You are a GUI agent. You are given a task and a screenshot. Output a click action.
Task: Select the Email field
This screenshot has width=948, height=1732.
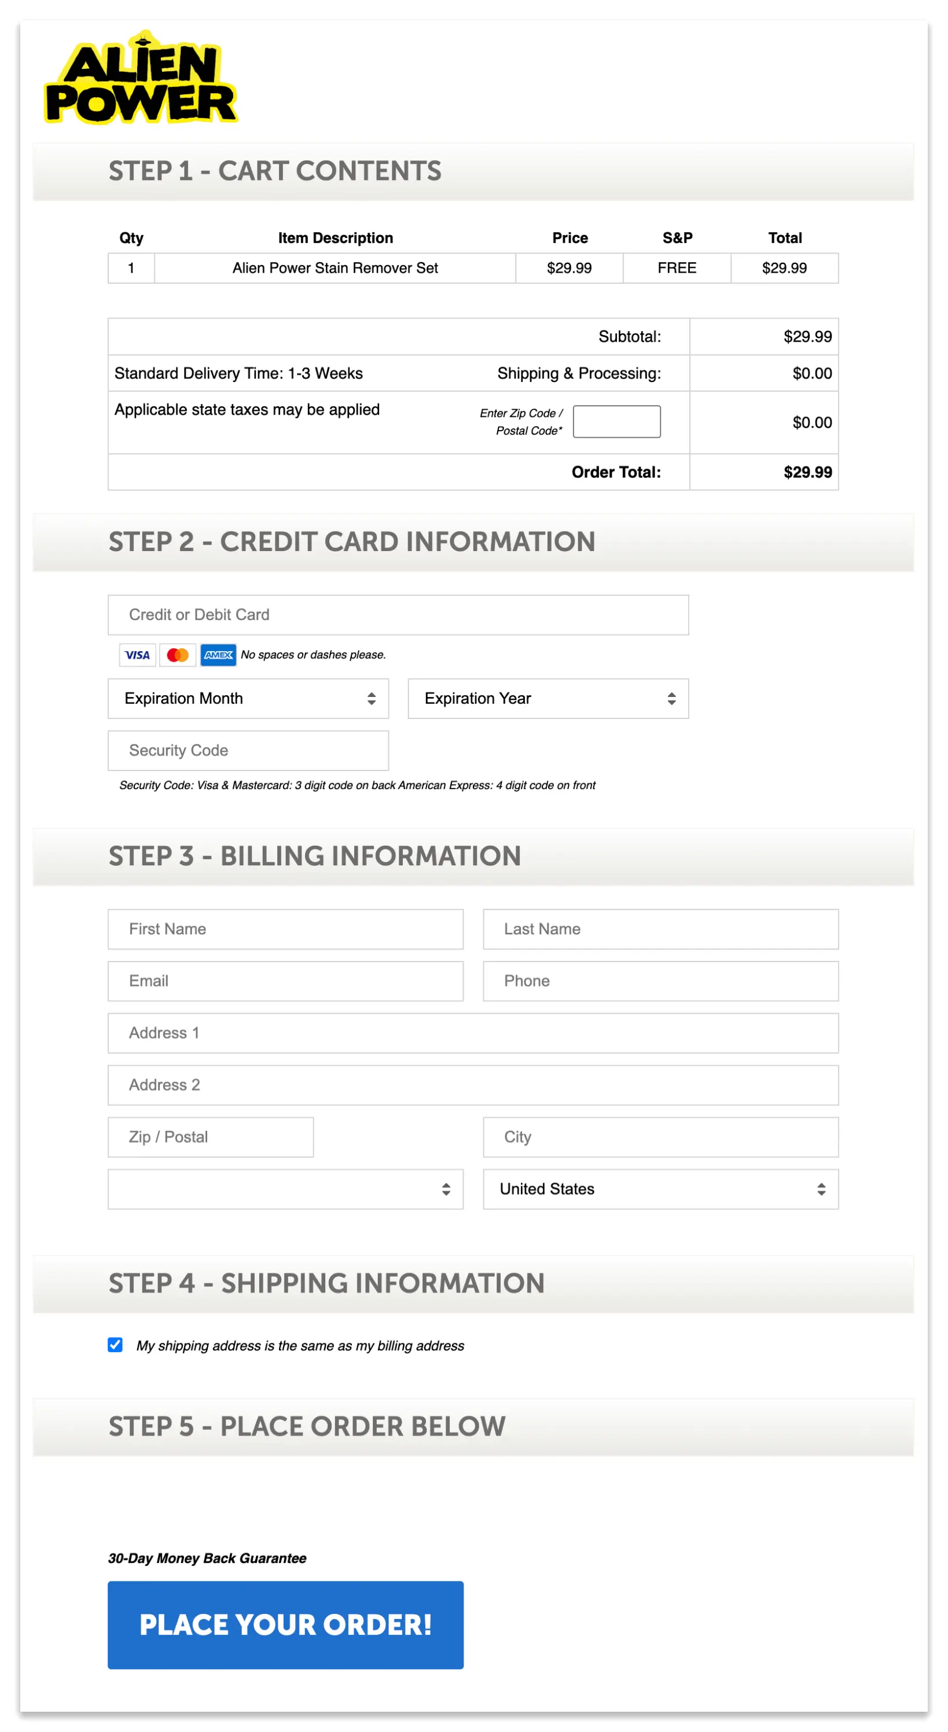[x=285, y=981]
